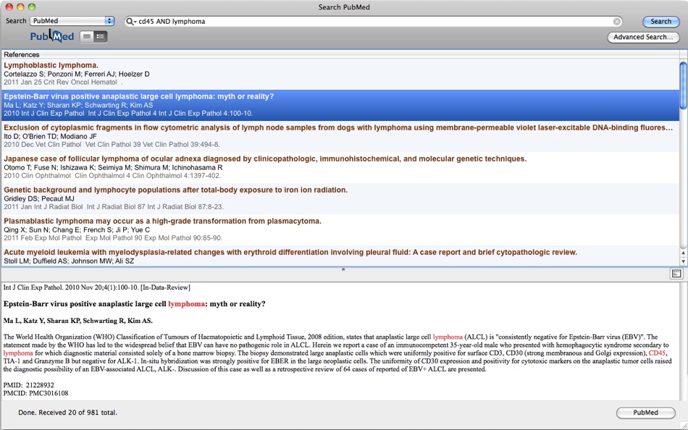Click abstract author line Ma L, Katz Y

(x=78, y=321)
